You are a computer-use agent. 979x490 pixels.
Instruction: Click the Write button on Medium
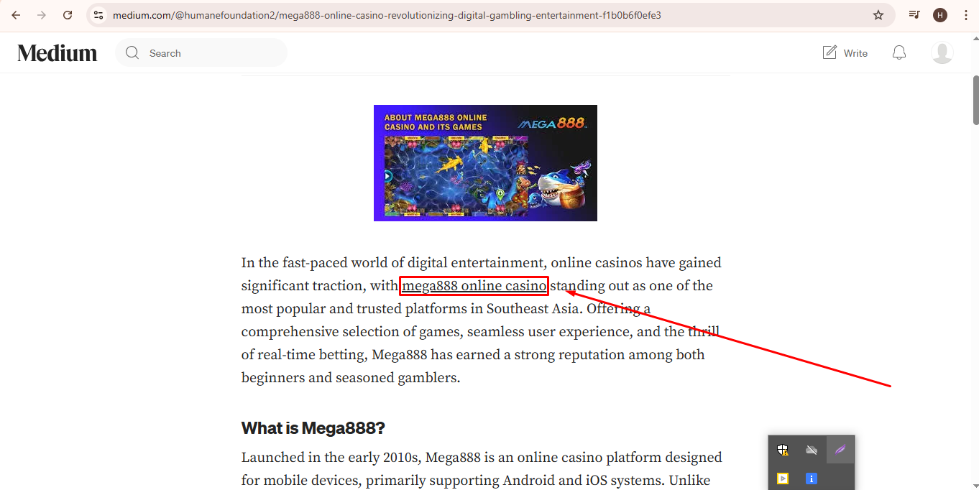pyautogui.click(x=845, y=52)
